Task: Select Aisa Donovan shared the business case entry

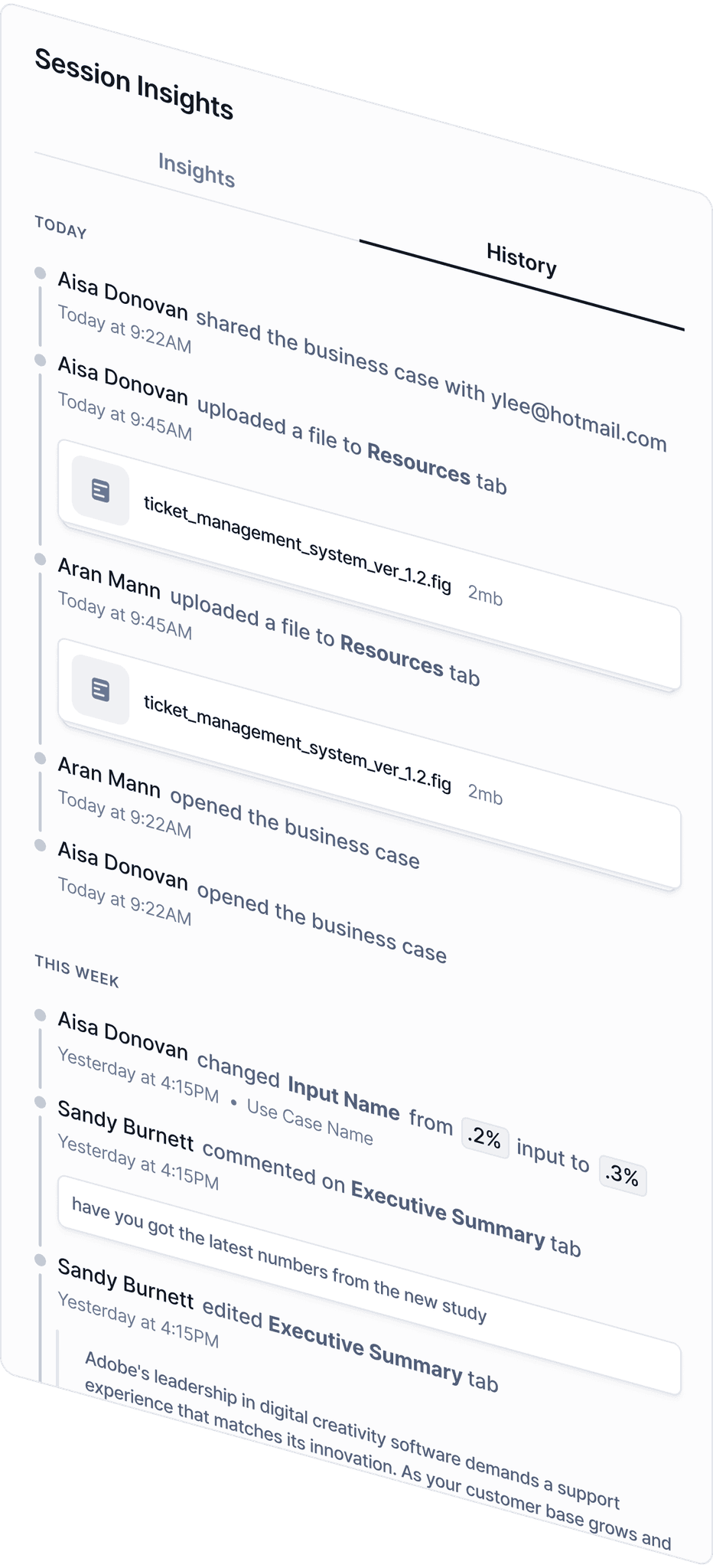Action: [362, 360]
